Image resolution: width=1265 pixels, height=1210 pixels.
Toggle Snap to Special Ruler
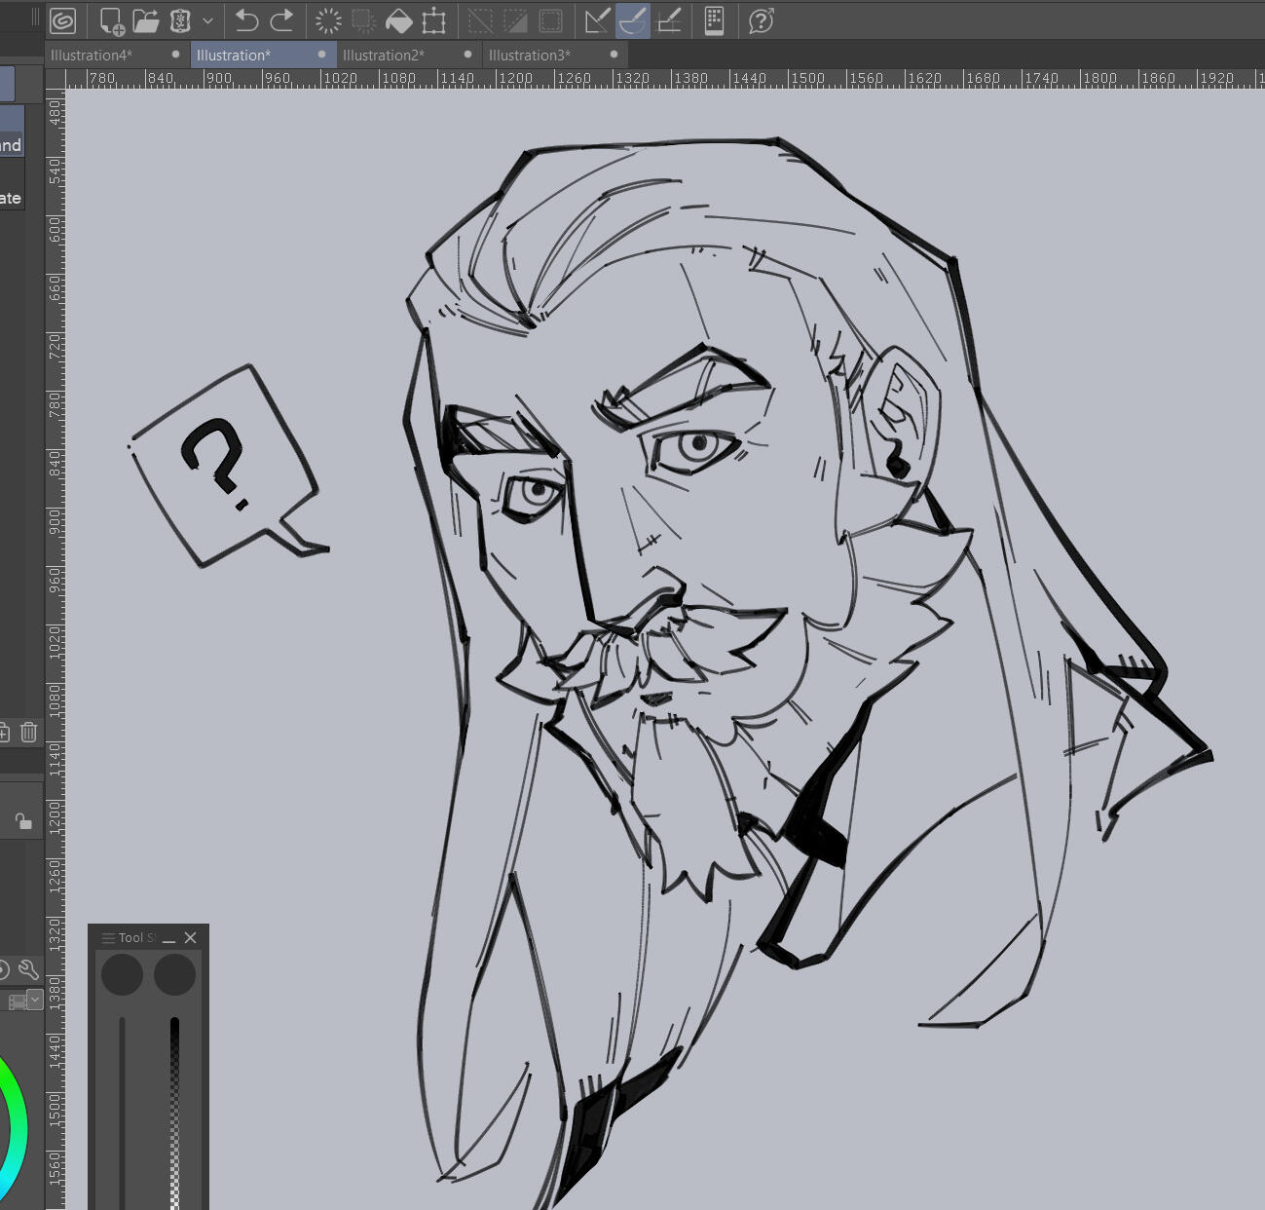(x=633, y=20)
